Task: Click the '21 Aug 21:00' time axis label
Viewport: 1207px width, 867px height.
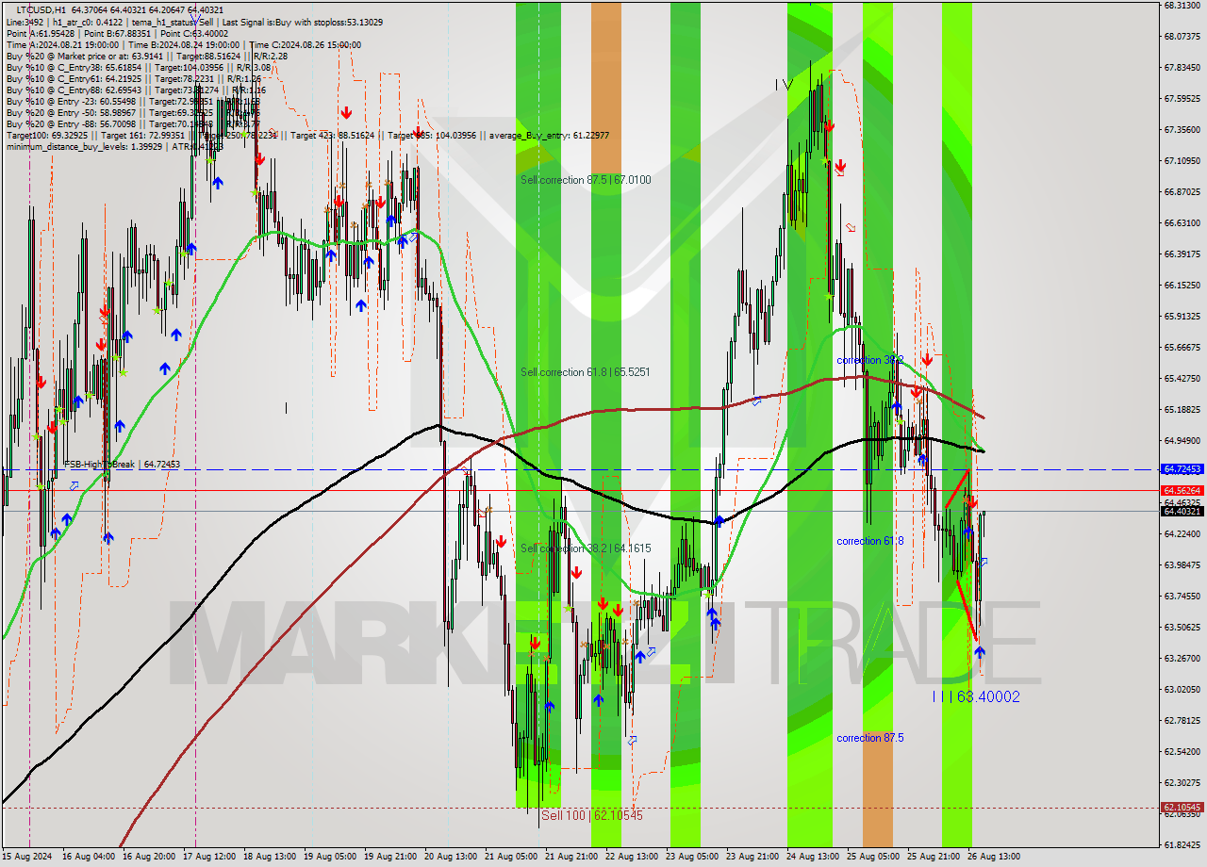Action: click(572, 857)
